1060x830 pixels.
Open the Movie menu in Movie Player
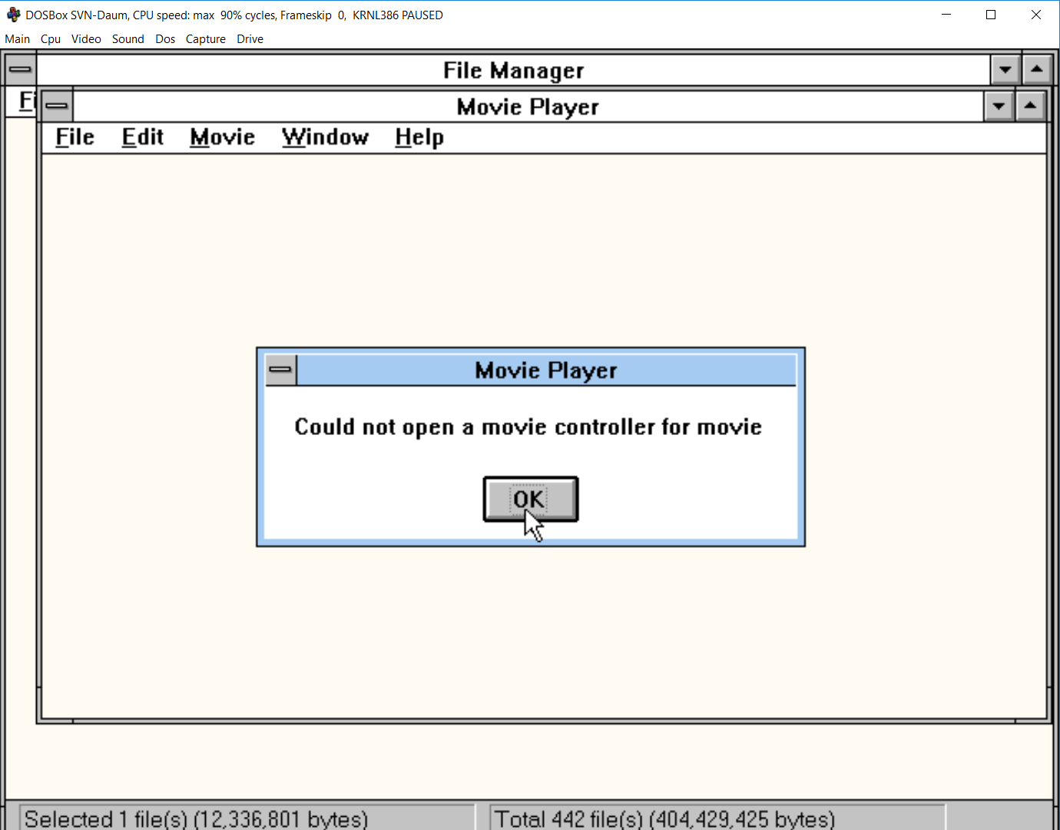coord(223,138)
